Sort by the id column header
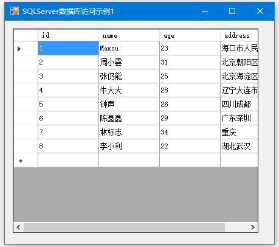Image resolution: width=279 pixels, height=247 pixels. point(68,35)
